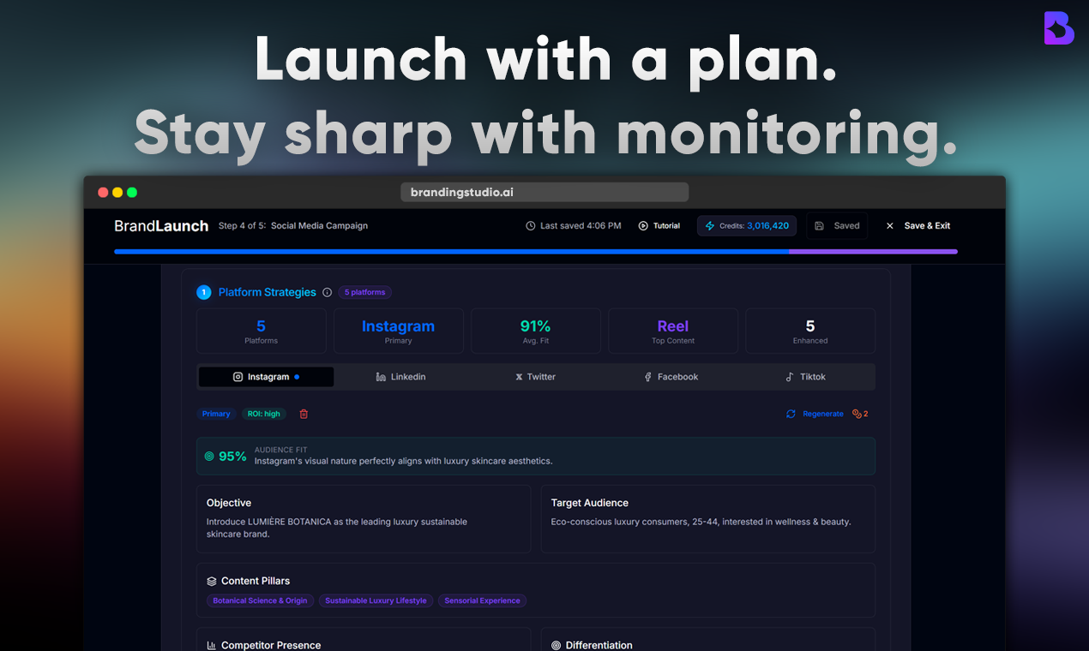This screenshot has width=1089, height=651.
Task: Switch to the Linkedin platform tab
Action: [x=400, y=377]
